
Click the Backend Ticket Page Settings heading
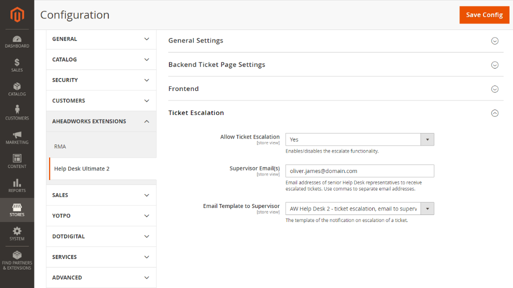216,64
